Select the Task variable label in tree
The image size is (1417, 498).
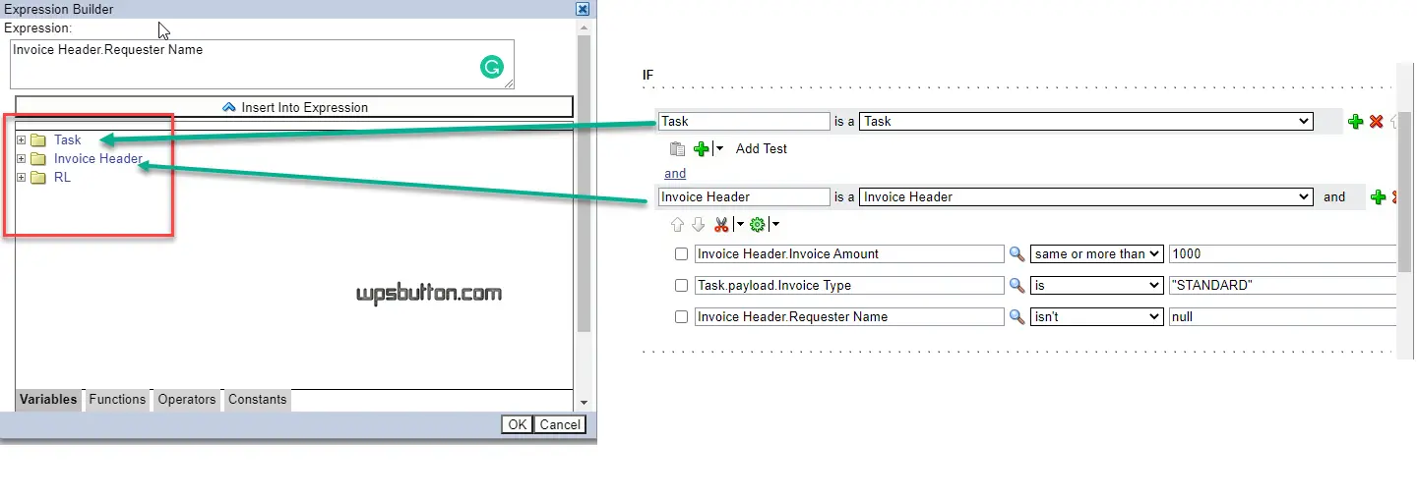click(68, 140)
